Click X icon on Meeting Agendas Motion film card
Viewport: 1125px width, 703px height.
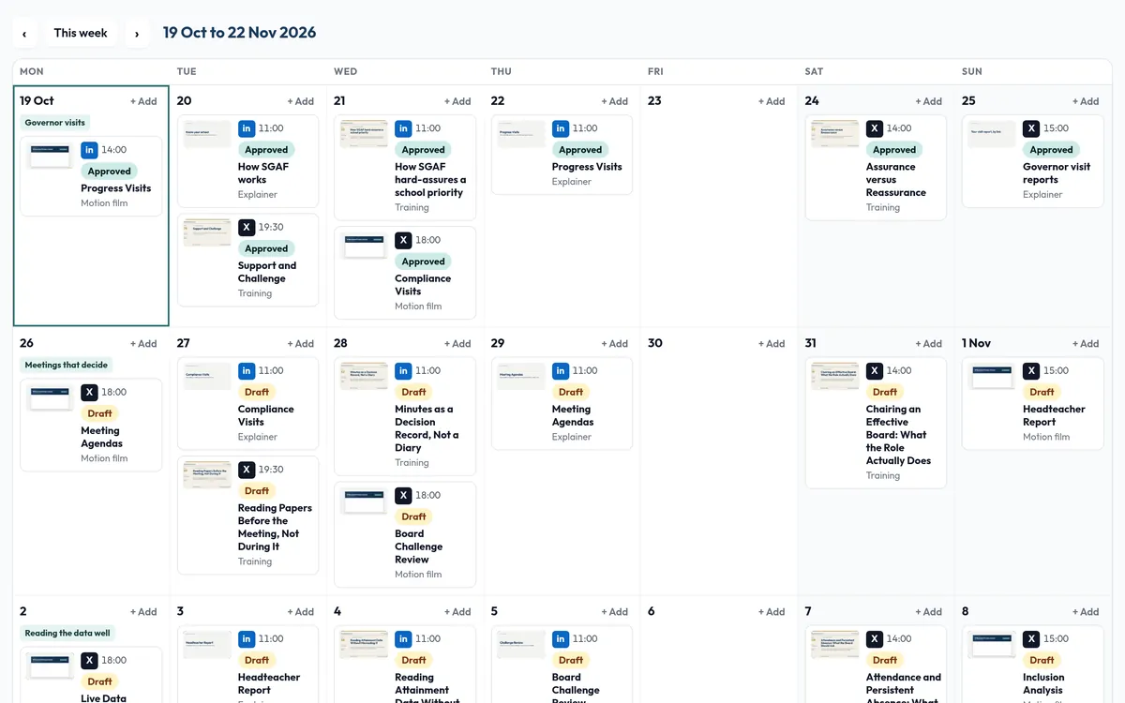coord(89,393)
